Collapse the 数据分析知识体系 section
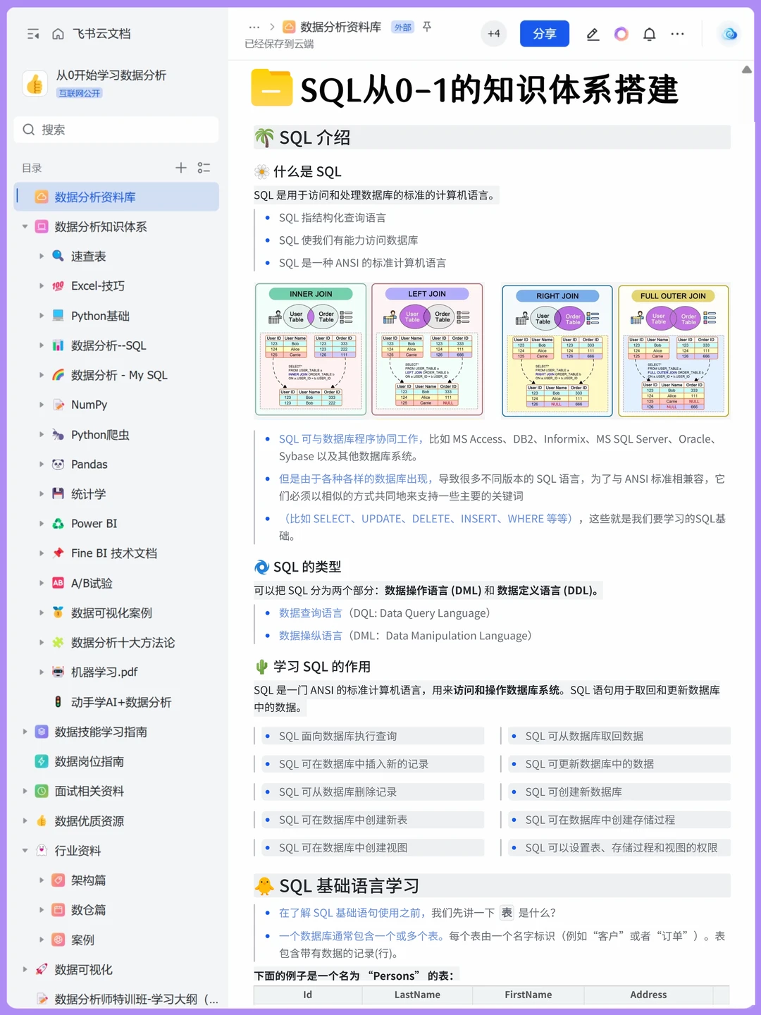761x1015 pixels. [x=25, y=226]
